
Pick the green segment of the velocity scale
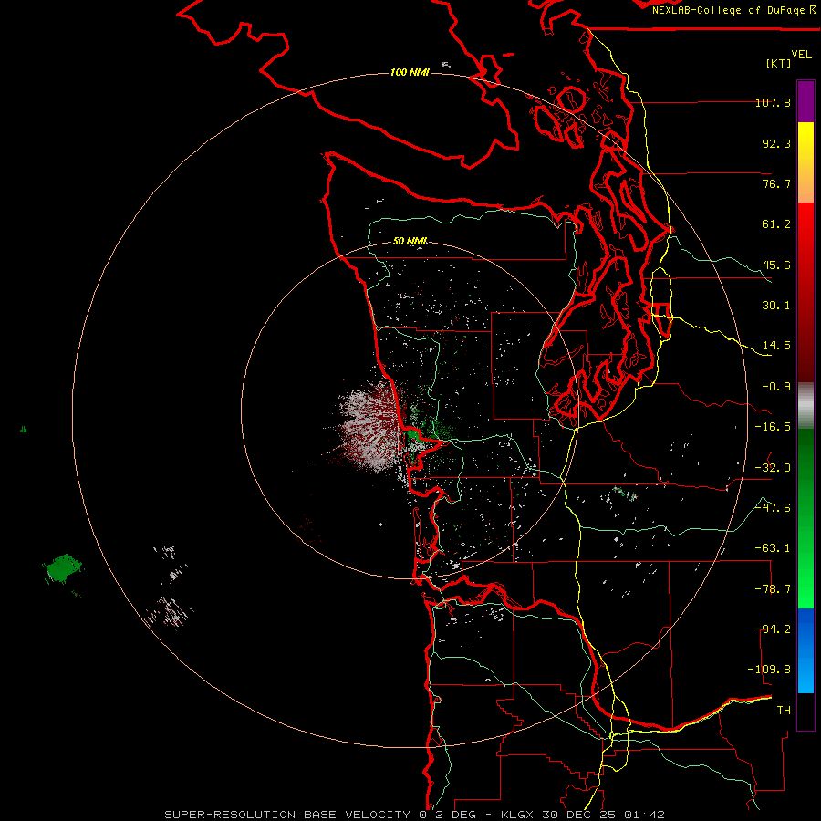click(805, 518)
